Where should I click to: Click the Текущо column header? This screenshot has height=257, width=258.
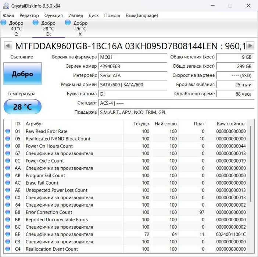[137, 124]
